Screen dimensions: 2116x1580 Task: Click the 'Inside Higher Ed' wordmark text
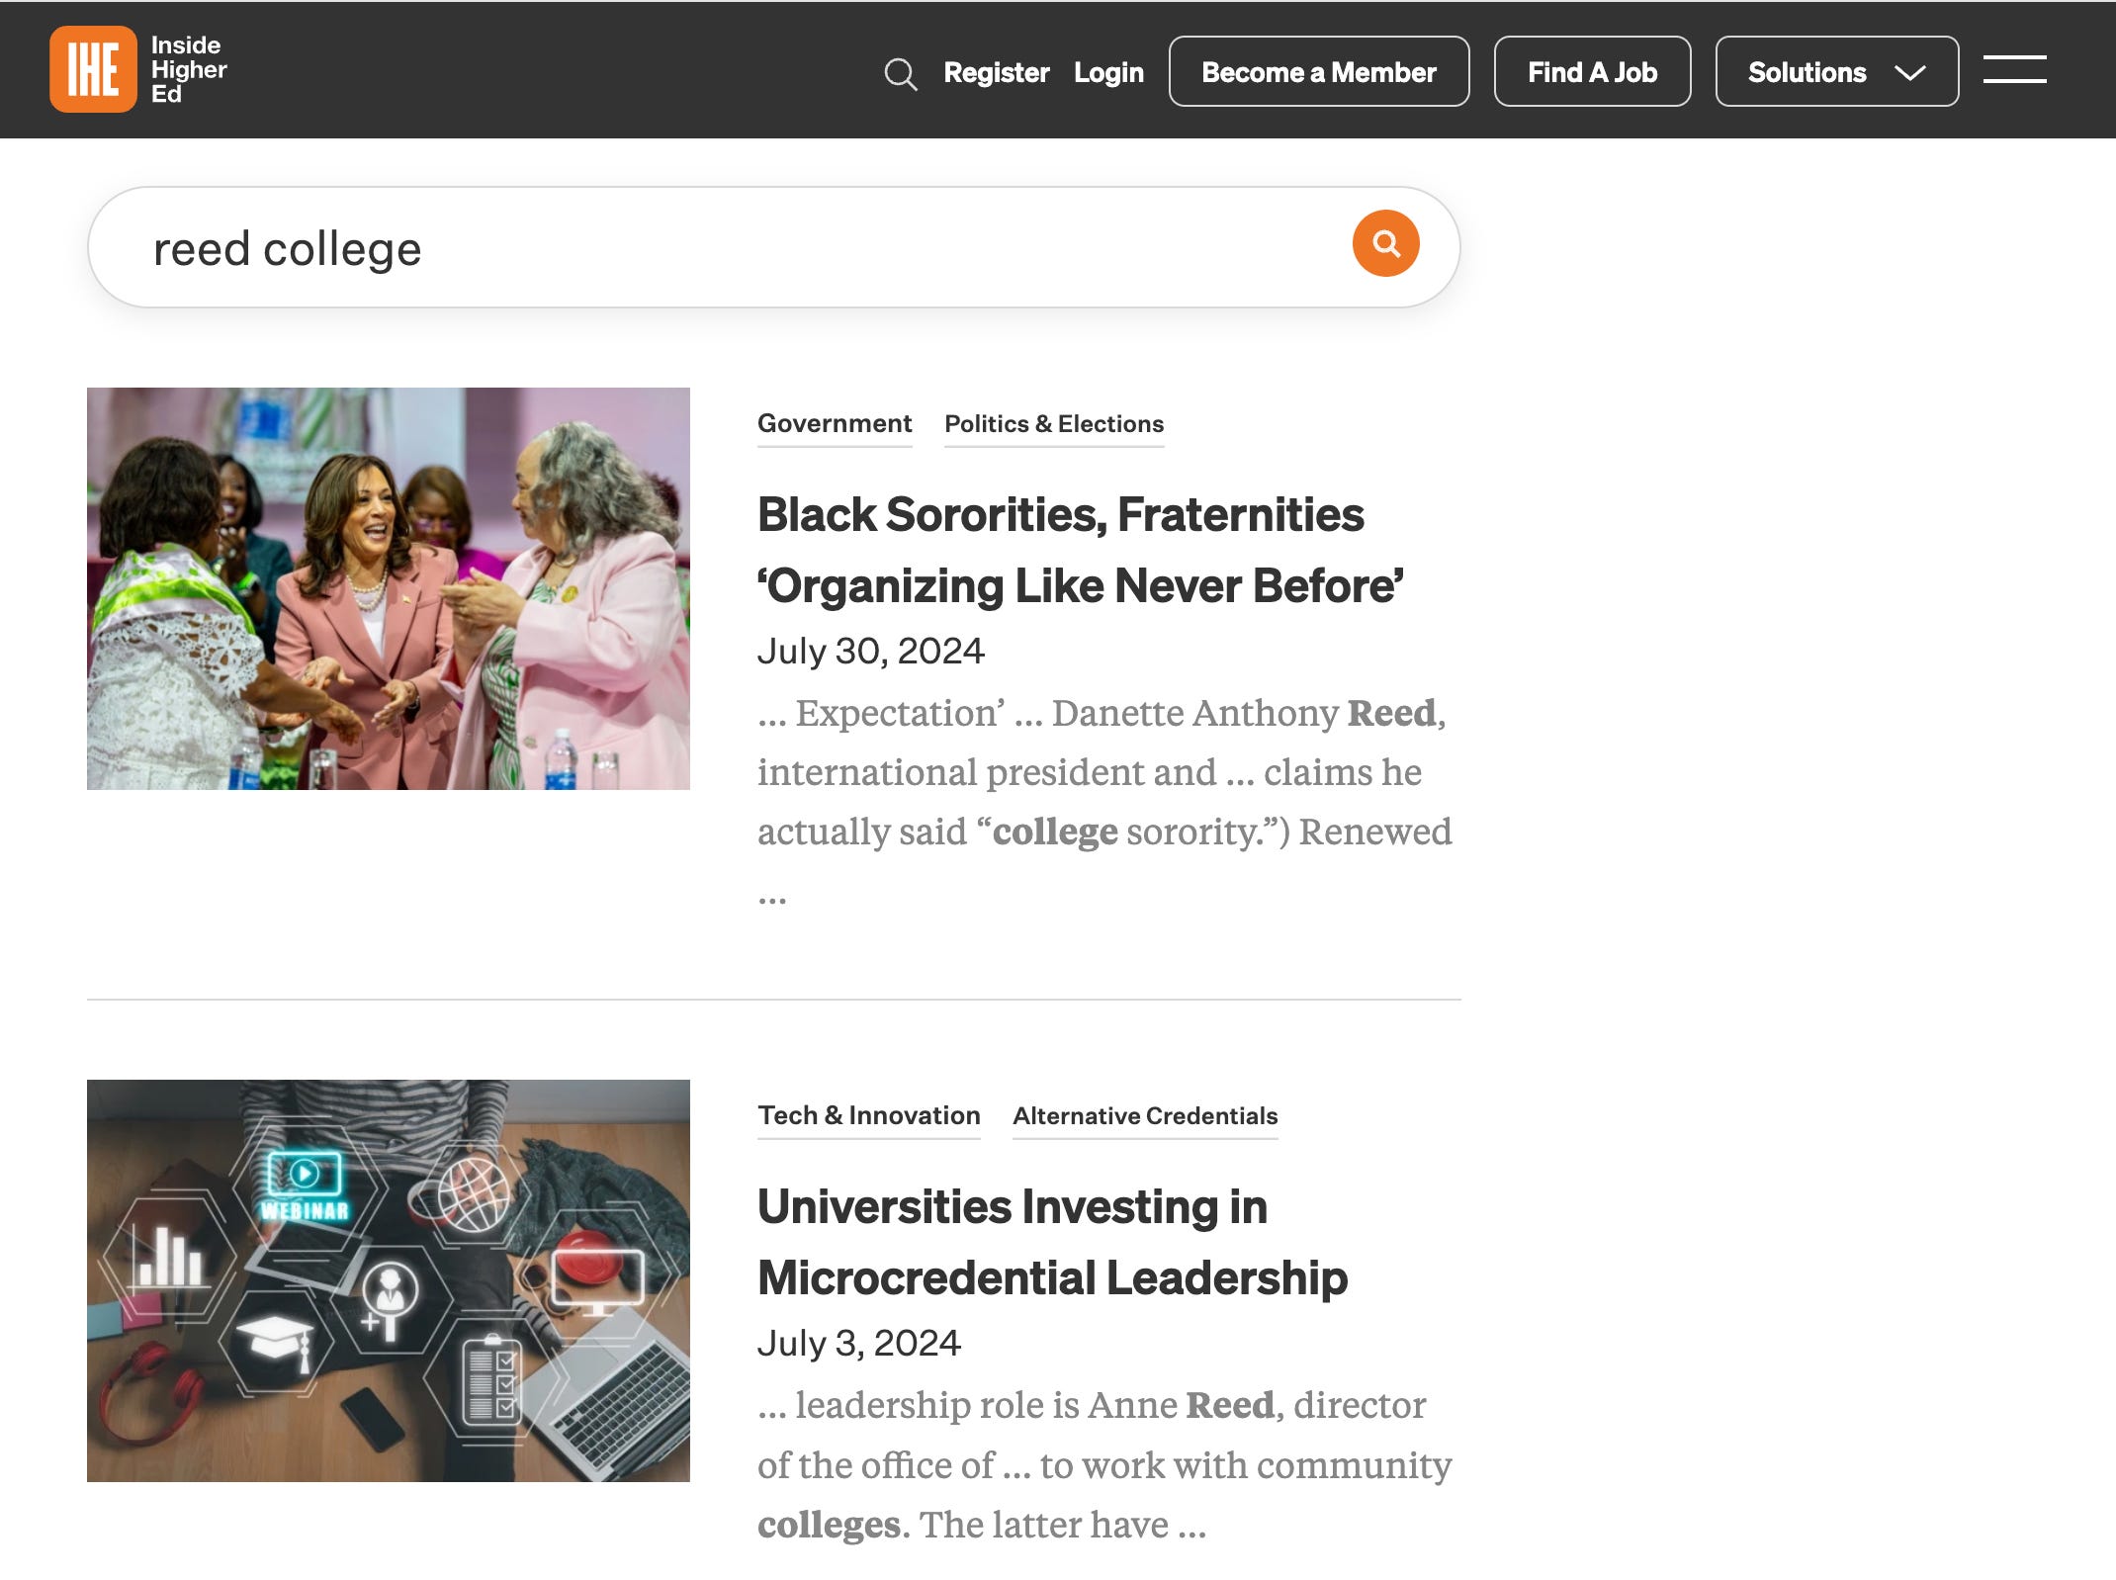tap(188, 69)
